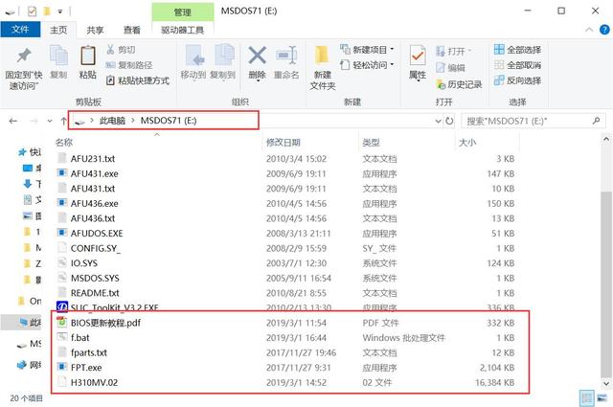Click Edit (编辑) in Open group
Image resolution: width=613 pixels, height=407 pixels.
click(450, 68)
